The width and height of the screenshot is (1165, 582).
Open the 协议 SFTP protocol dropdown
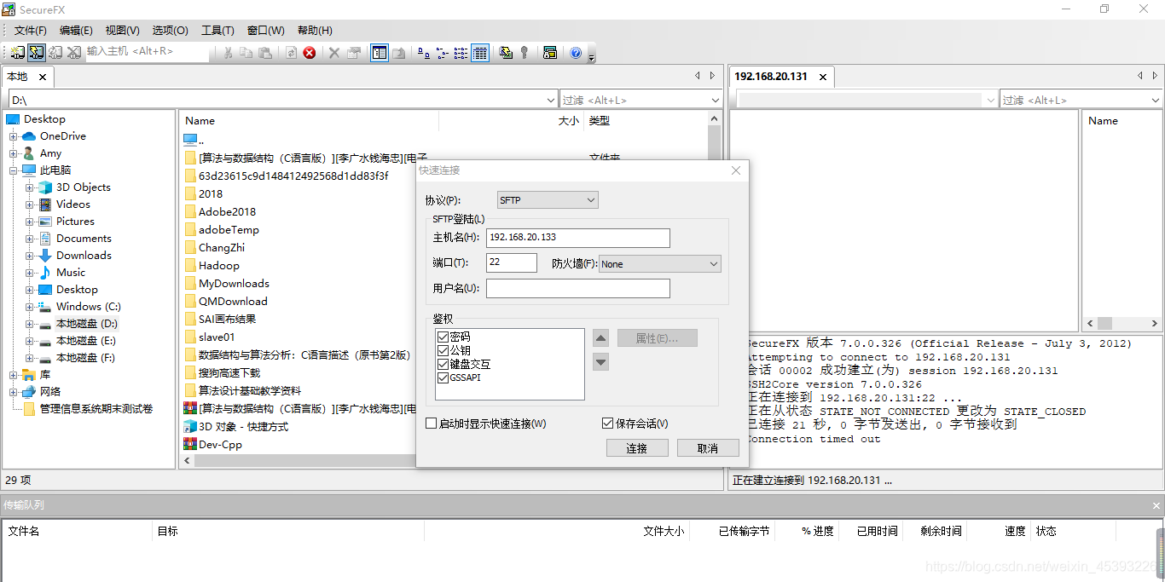pos(547,200)
